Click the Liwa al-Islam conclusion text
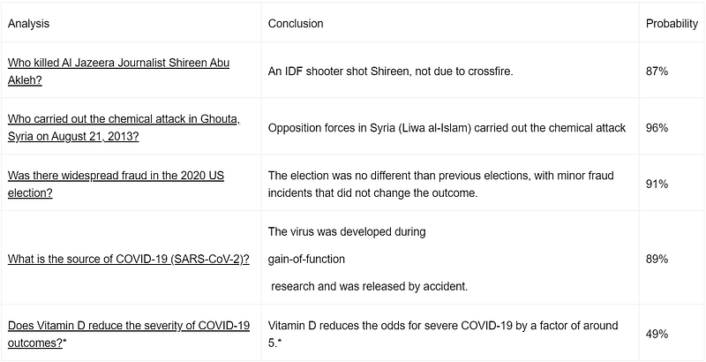This screenshot has height=362, width=706. [447, 128]
